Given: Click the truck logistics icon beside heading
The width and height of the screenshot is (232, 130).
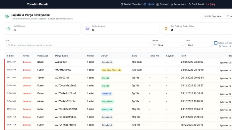Looking at the screenshot, I should pyautogui.click(x=7, y=16).
